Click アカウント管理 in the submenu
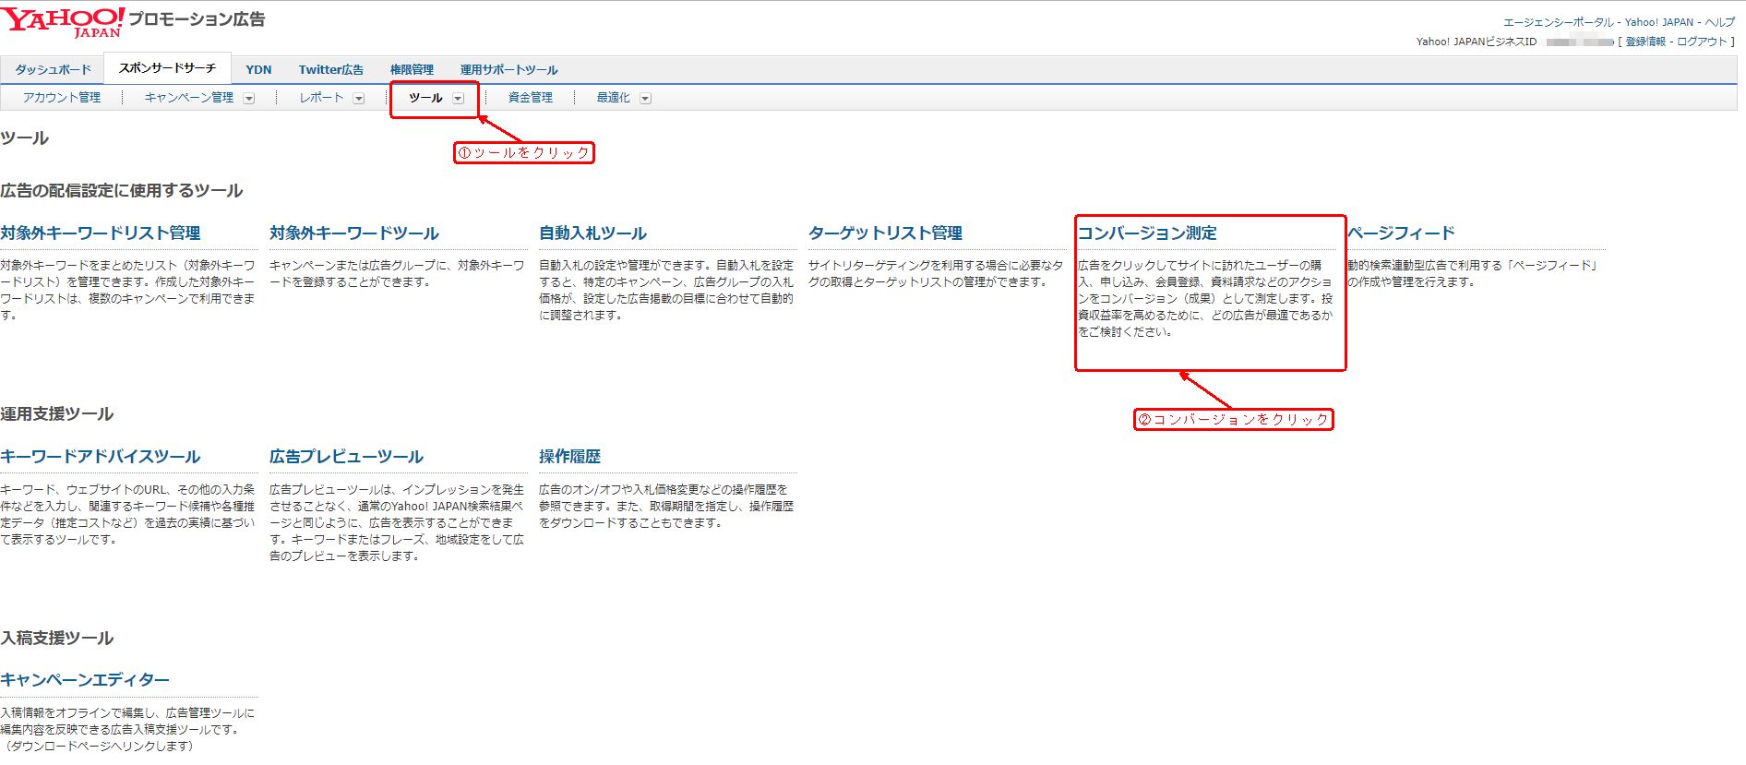The width and height of the screenshot is (1746, 765). point(62,98)
